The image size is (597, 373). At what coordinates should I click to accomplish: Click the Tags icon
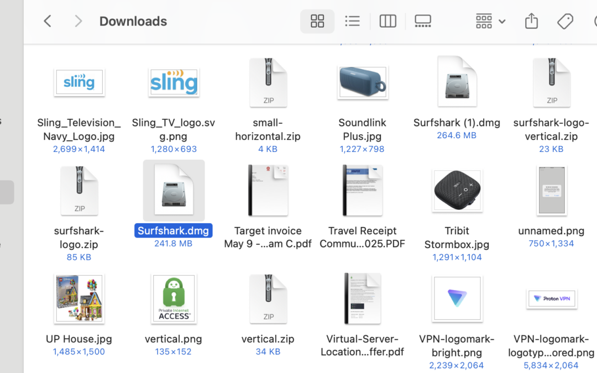565,21
